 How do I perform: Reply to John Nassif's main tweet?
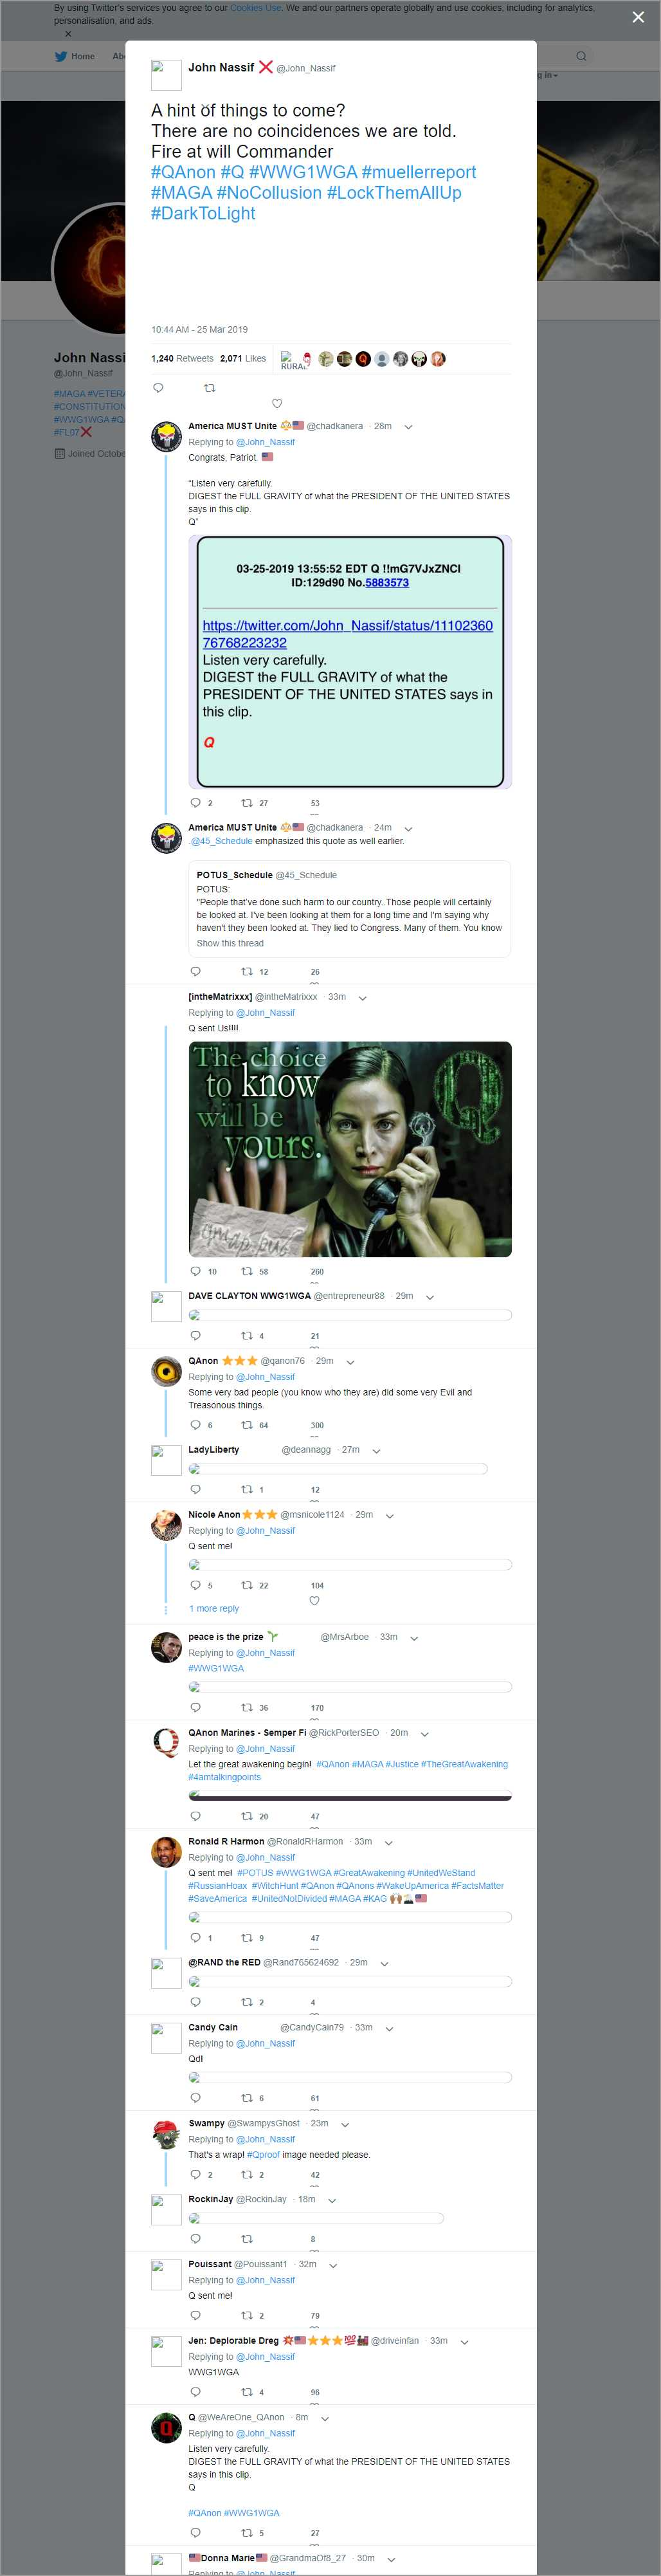[158, 388]
